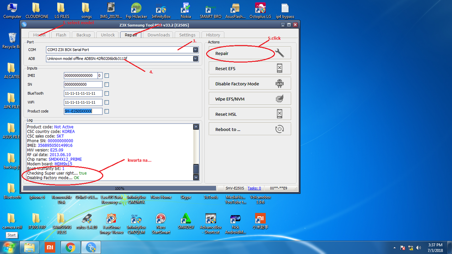Launch rufus-1.4.10 icon

[x=87, y=222]
